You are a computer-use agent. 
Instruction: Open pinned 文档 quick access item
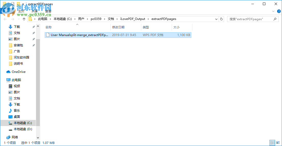(17, 33)
